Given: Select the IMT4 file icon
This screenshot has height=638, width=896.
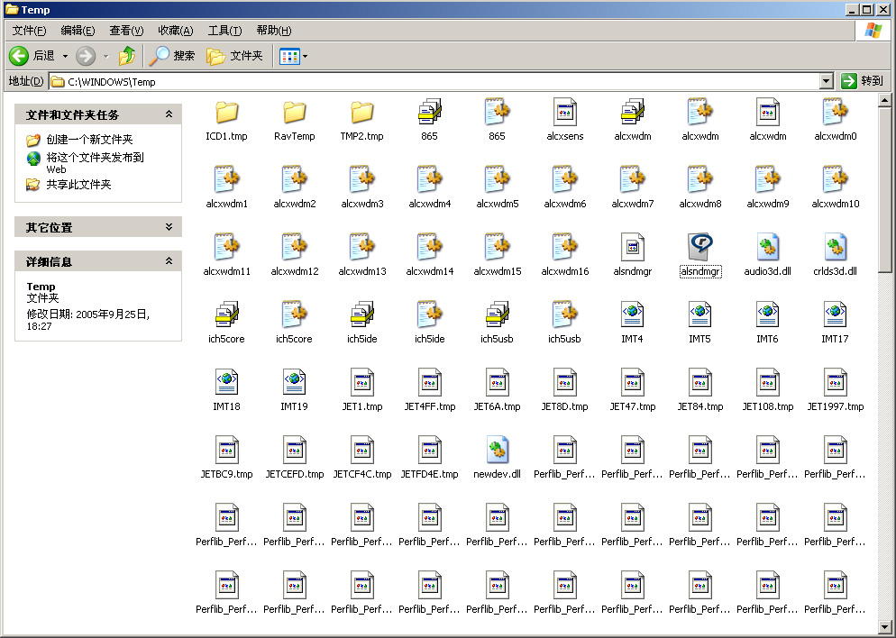Looking at the screenshot, I should pos(632,315).
